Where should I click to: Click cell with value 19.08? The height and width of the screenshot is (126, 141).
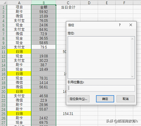[x=44, y=56]
